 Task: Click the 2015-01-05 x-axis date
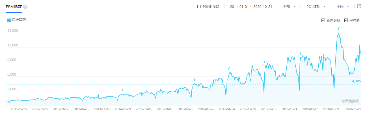tap(144, 109)
